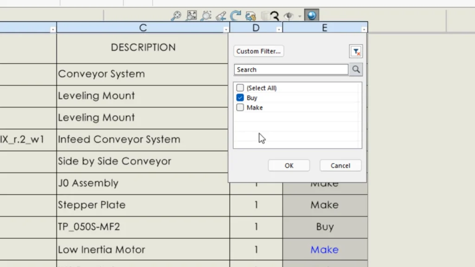This screenshot has width=475, height=267.
Task: Open the column D filter dropdown
Action: pyautogui.click(x=279, y=29)
